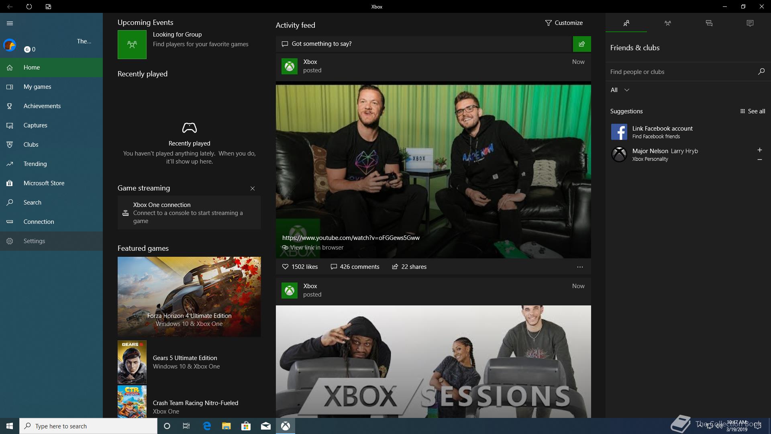This screenshot has height=434, width=771.
Task: Remove Major Nelson suggestion minus icon
Action: [x=759, y=160]
